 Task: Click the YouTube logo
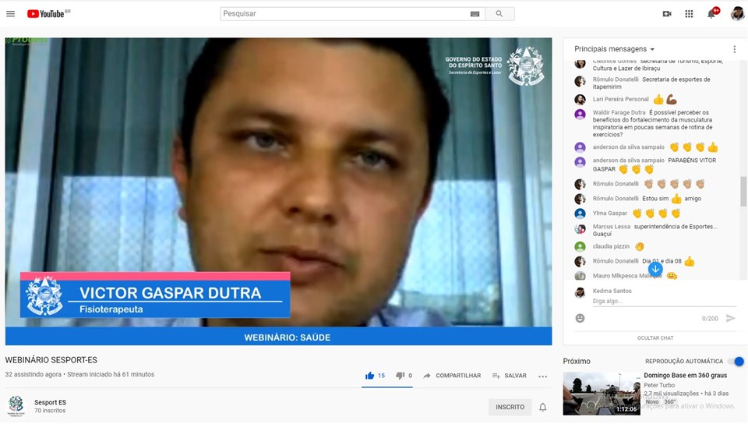click(x=48, y=14)
